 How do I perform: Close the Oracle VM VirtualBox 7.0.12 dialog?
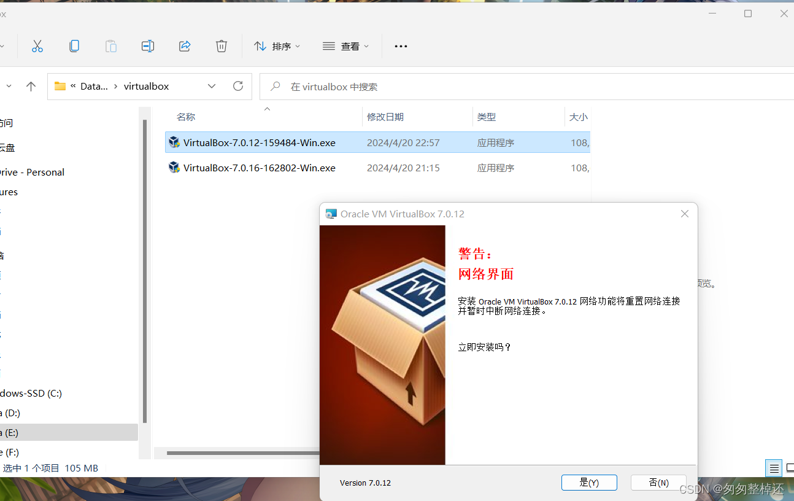685,214
